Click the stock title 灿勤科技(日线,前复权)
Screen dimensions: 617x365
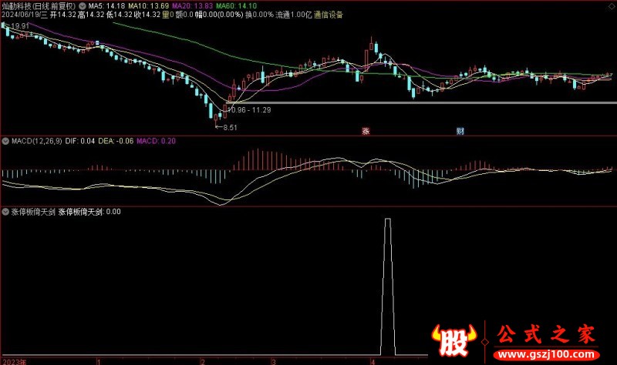(39, 6)
